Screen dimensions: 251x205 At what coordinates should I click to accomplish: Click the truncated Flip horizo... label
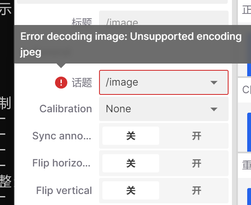pyautogui.click(x=61, y=163)
